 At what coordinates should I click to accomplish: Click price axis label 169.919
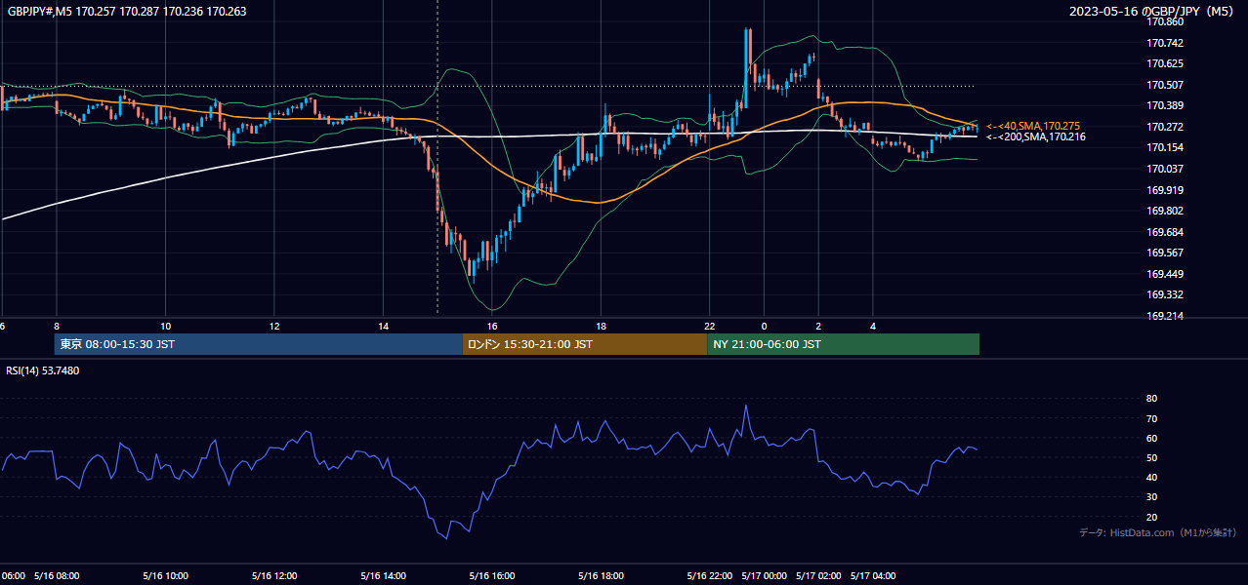coord(1164,190)
